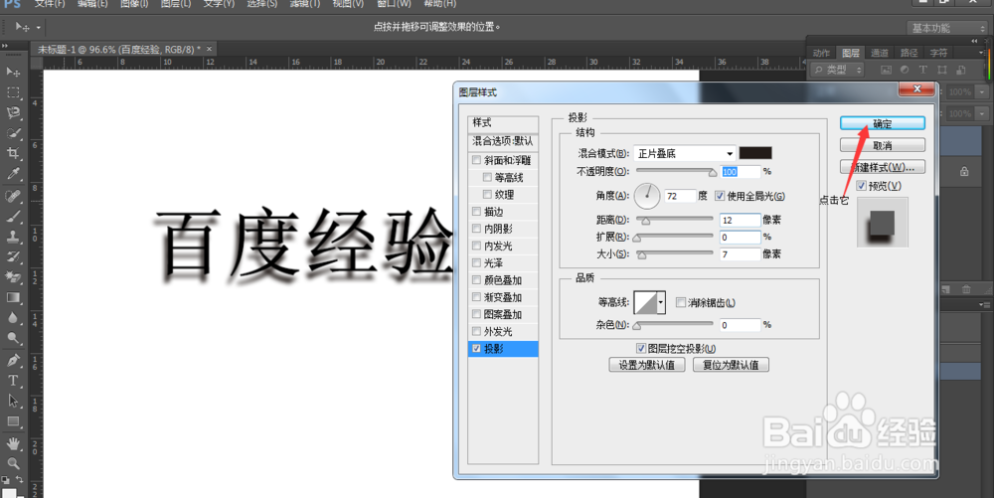Image resolution: width=994 pixels, height=498 pixels.
Task: Select the Dodge tool
Action: point(13,338)
